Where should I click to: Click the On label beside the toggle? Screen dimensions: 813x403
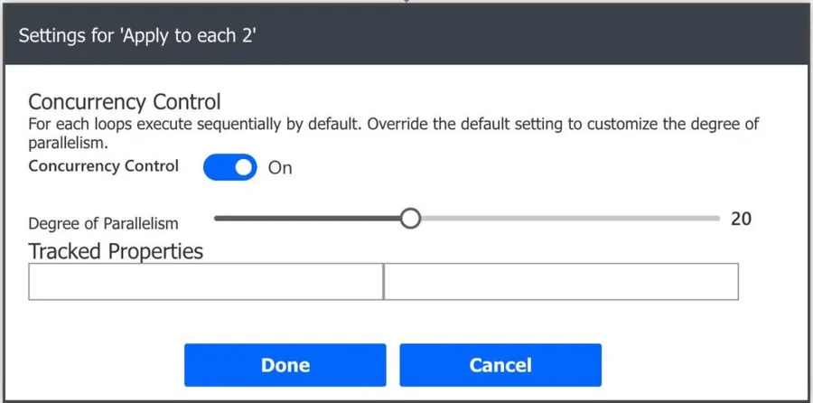pos(280,168)
